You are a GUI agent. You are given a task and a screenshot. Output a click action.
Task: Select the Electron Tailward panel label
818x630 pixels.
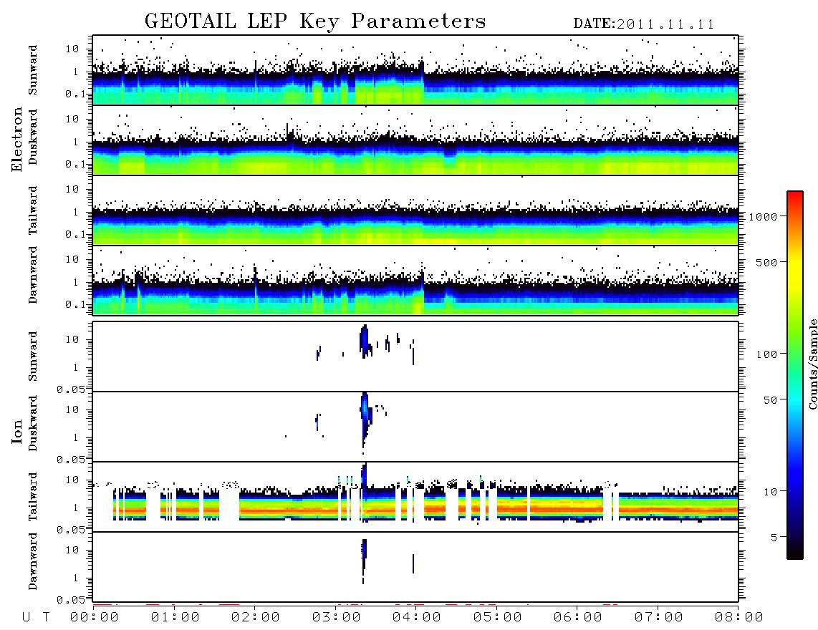[33, 210]
